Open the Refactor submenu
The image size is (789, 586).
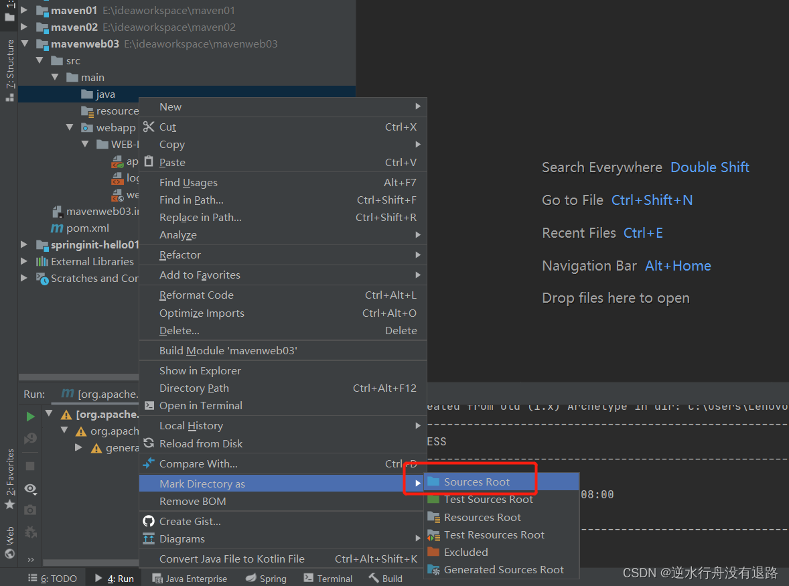coord(283,254)
